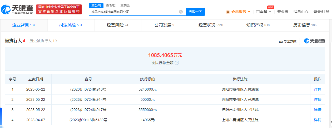Click the 执行标的 column header
332x128 pixels.
(147, 79)
